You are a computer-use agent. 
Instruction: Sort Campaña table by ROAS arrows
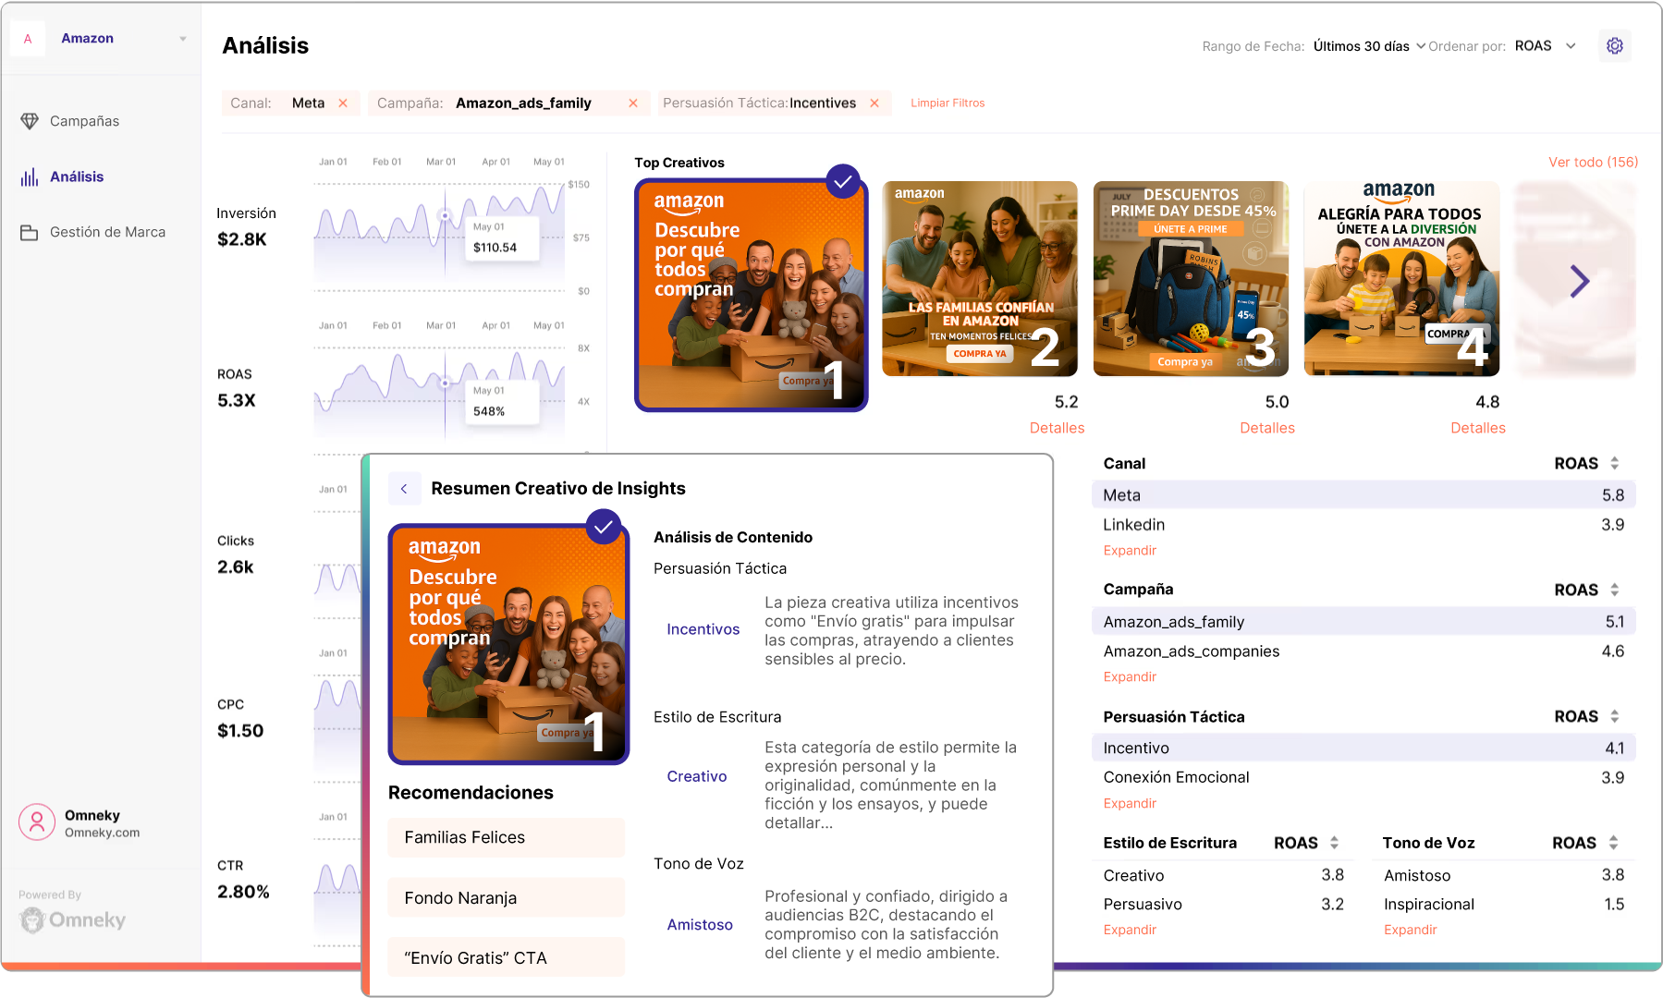pyautogui.click(x=1614, y=590)
